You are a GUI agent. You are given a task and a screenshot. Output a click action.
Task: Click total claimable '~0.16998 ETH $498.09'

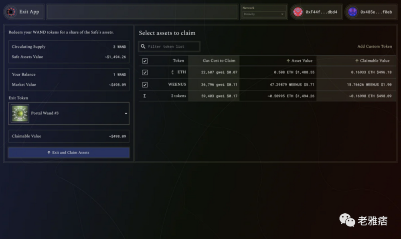point(370,96)
